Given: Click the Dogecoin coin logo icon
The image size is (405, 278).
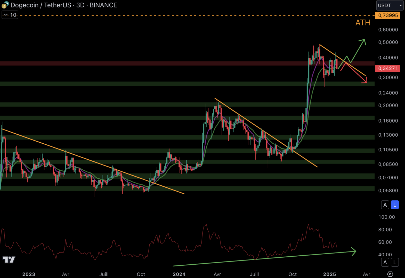Looking at the screenshot, I should [x=5, y=5].
